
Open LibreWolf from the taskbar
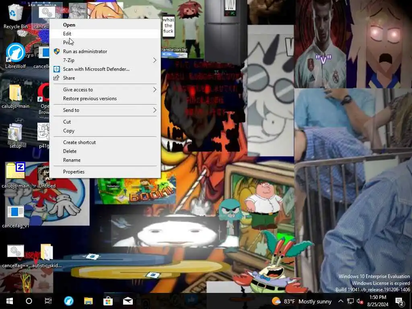tap(69, 301)
